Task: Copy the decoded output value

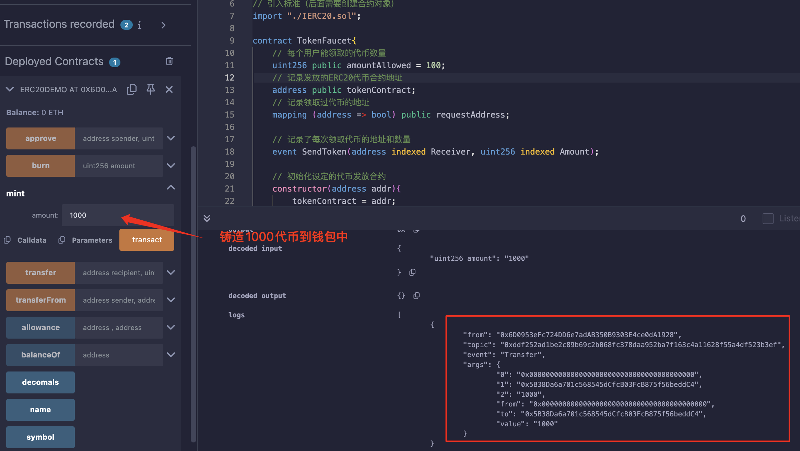Action: tap(416, 295)
